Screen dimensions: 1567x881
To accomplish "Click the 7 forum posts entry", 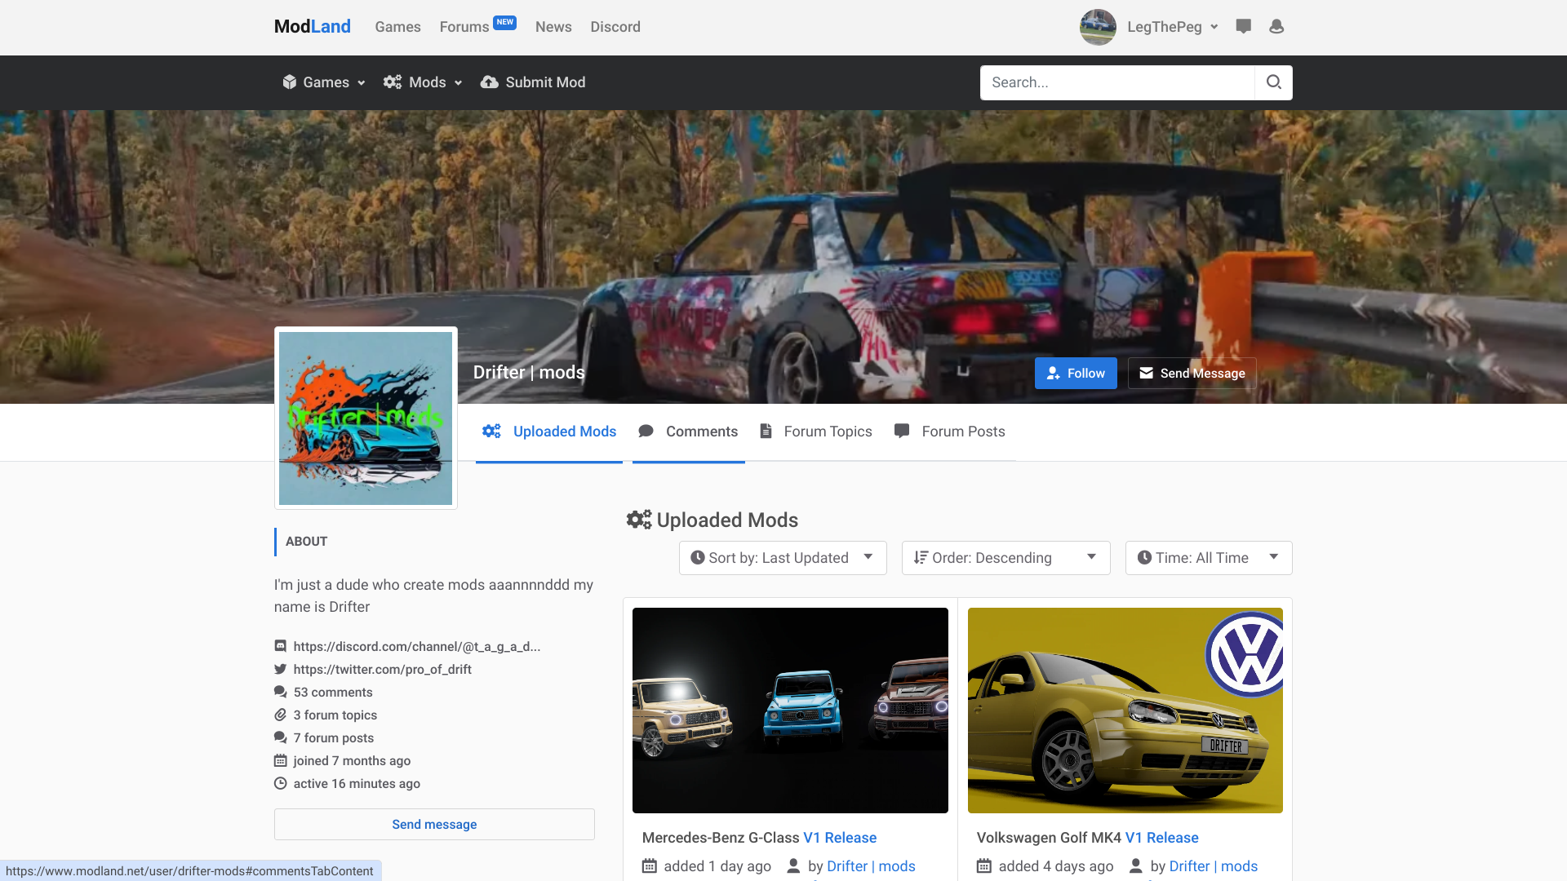I will tap(334, 737).
